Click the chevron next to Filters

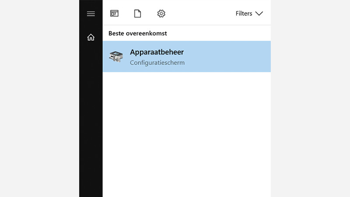(x=259, y=14)
